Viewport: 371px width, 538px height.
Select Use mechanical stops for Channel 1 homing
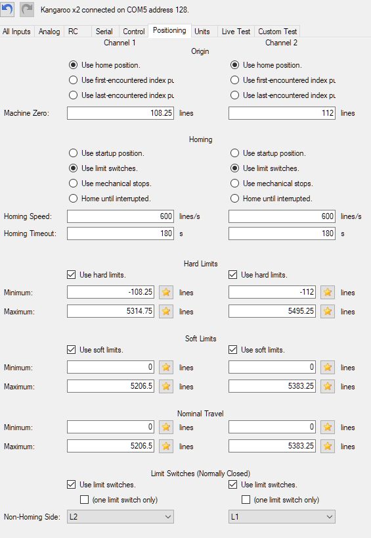click(x=74, y=183)
